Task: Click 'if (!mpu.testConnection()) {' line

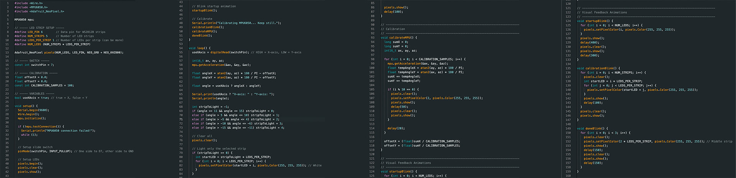Action: coord(41,127)
